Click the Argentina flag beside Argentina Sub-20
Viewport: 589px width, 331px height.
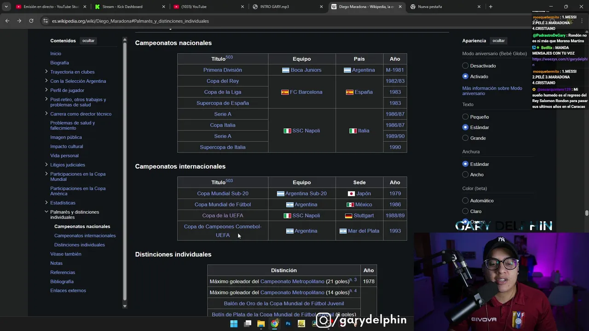pos(280,194)
